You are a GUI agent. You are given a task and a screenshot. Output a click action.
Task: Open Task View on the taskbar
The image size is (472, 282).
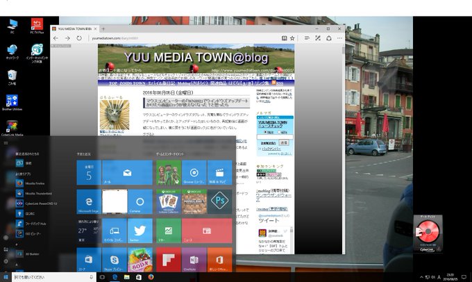point(102,277)
